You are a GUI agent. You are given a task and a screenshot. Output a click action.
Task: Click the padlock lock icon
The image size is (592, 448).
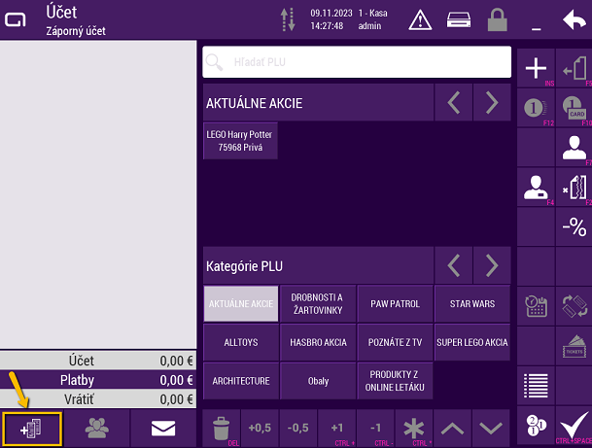click(x=498, y=19)
